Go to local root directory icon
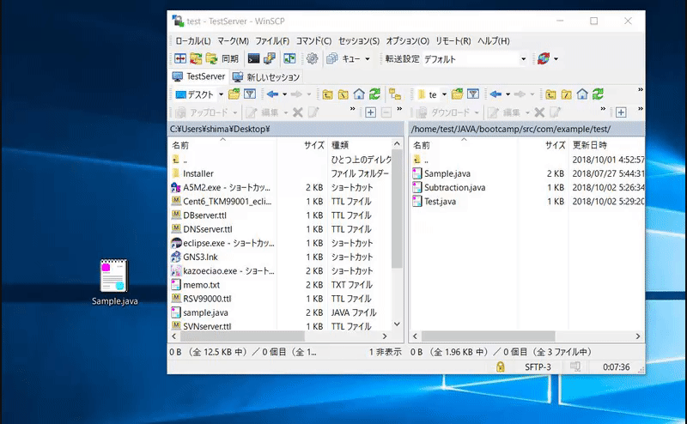This screenshot has height=424, width=687. pyautogui.click(x=343, y=94)
